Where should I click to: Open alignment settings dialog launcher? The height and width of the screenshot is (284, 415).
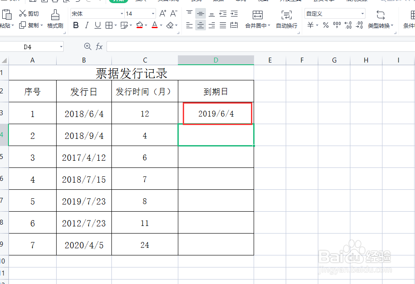coord(299,33)
